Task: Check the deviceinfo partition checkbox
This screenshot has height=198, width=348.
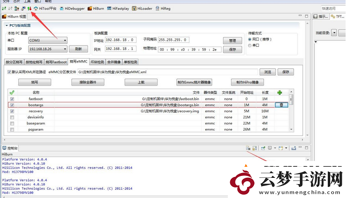Action: [12, 117]
